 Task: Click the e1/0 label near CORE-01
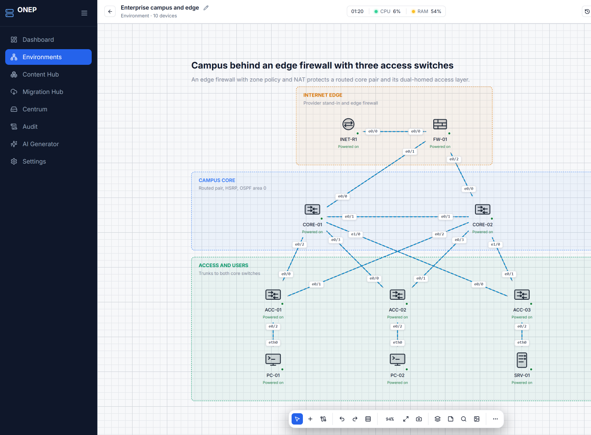[356, 234]
